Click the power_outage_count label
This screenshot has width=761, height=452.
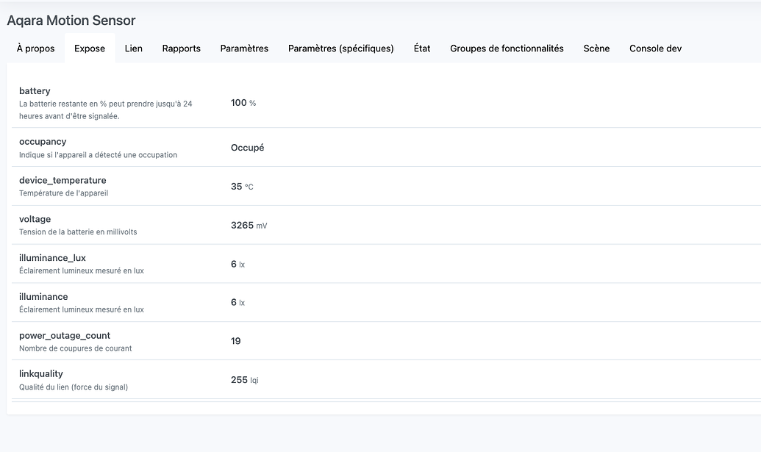pyautogui.click(x=65, y=336)
